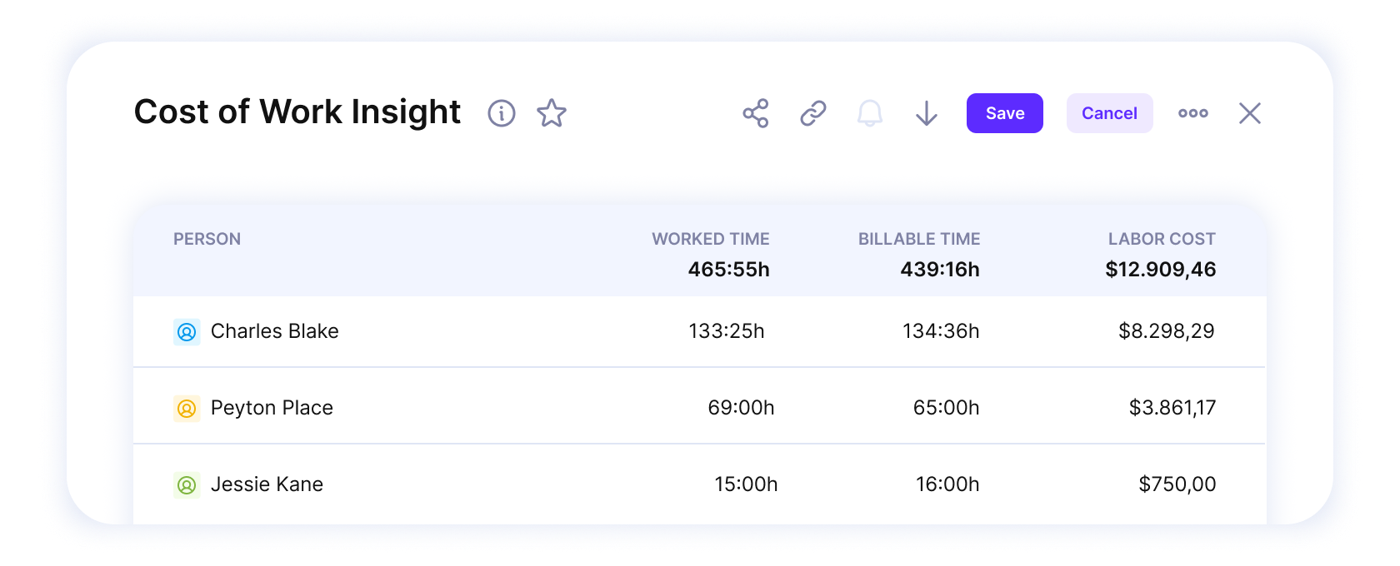Copy the insight link using chain icon
The height and width of the screenshot is (566, 1400).
coord(813,113)
